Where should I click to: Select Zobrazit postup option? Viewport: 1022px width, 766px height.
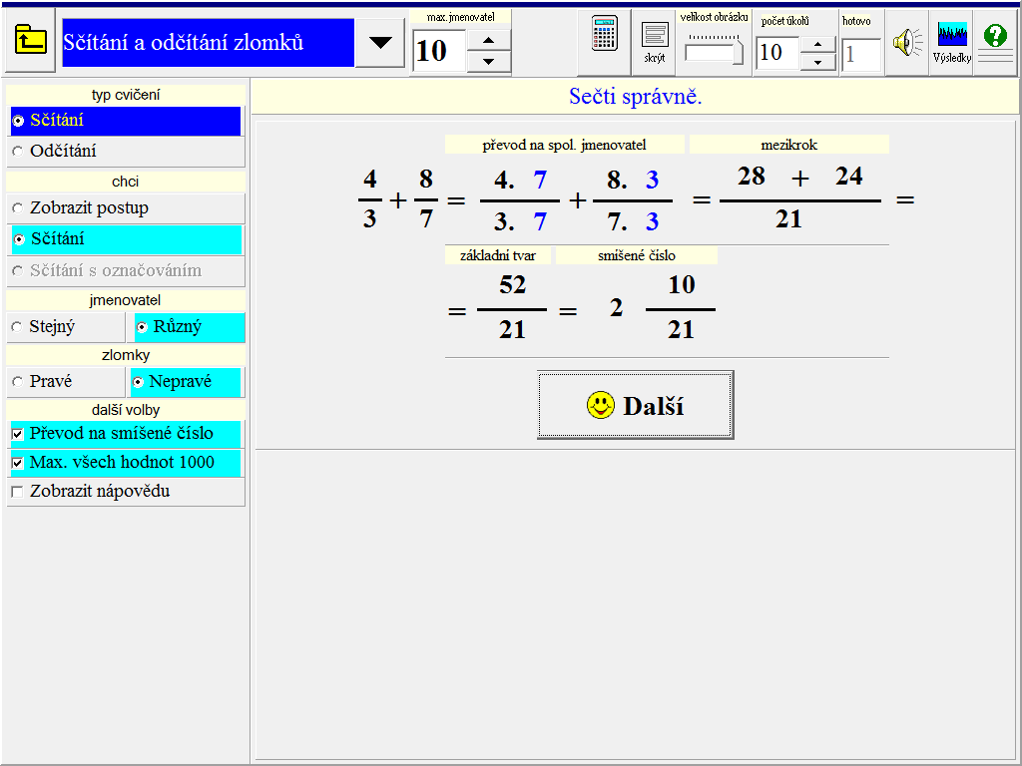pyautogui.click(x=127, y=208)
